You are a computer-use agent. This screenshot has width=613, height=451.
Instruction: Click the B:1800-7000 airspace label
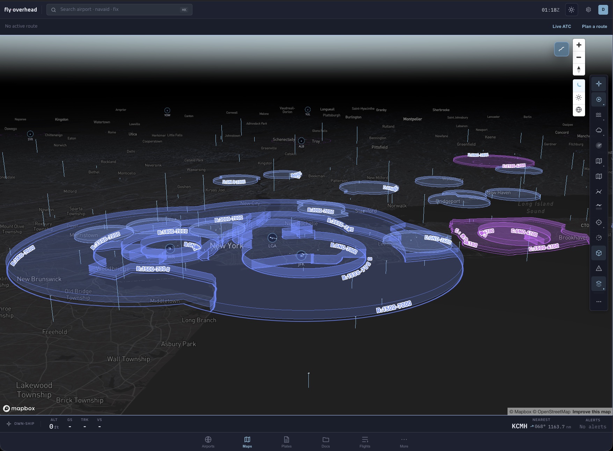[x=173, y=232]
